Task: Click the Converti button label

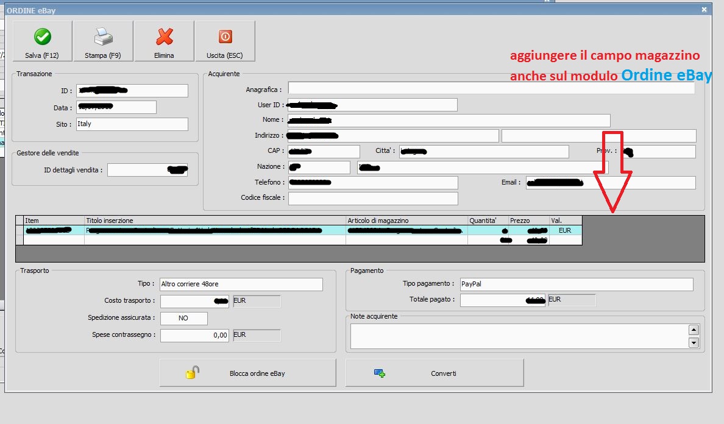Action: [x=443, y=373]
